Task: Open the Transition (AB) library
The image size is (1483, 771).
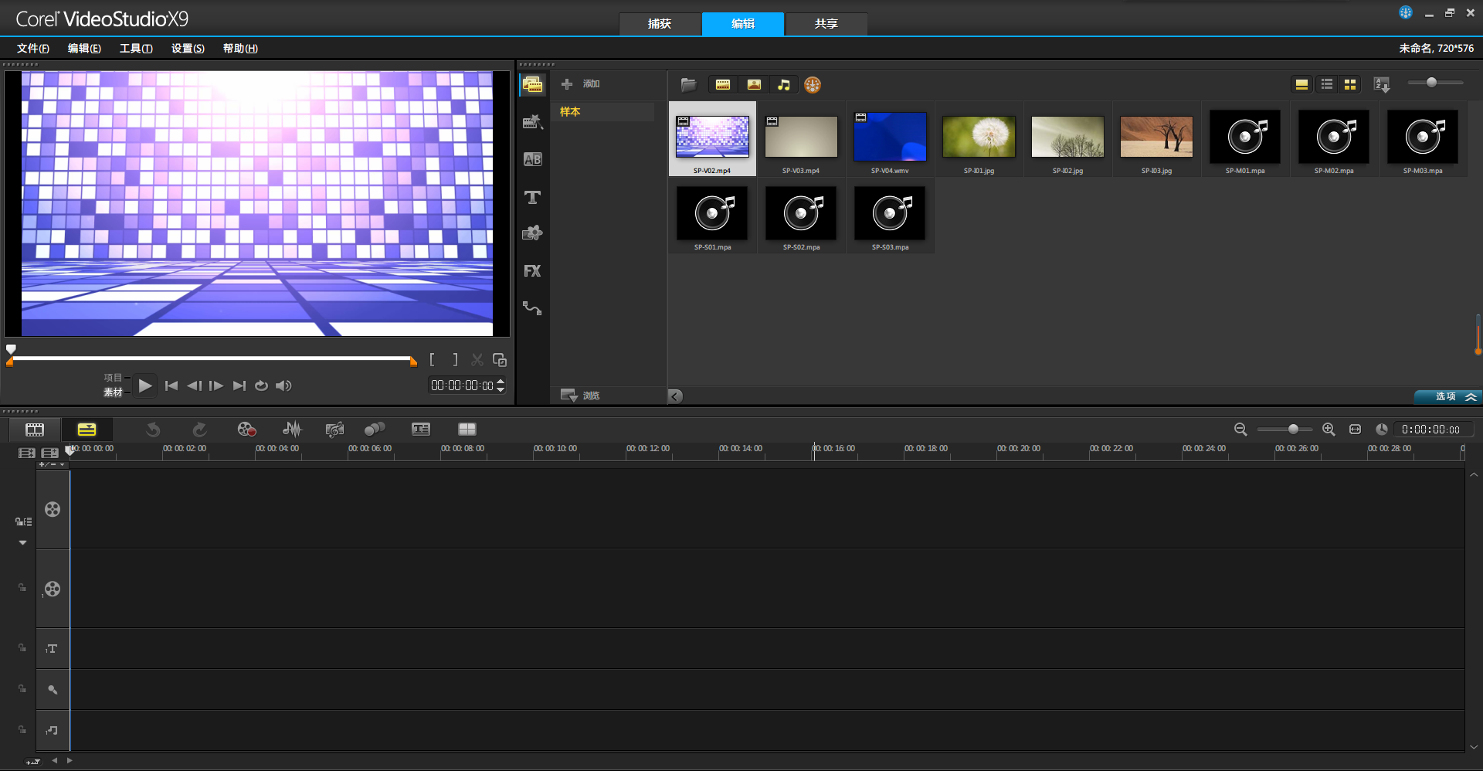Action: [x=532, y=160]
